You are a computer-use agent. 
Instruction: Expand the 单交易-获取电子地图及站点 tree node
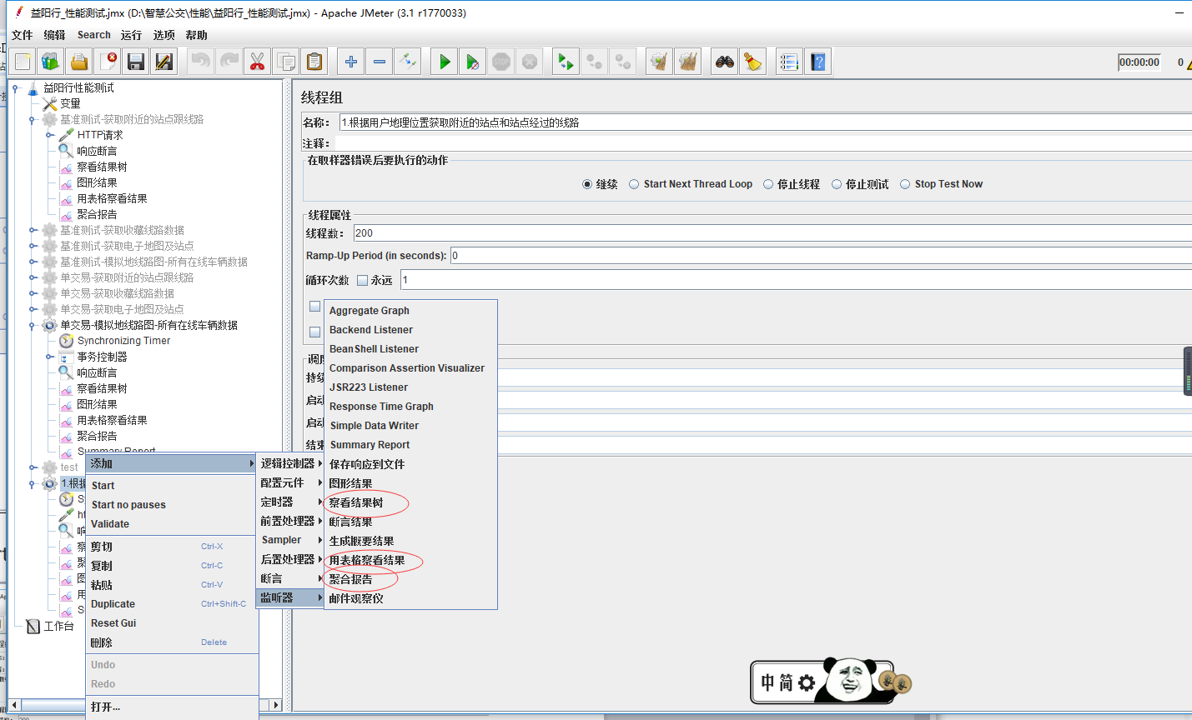pos(33,309)
